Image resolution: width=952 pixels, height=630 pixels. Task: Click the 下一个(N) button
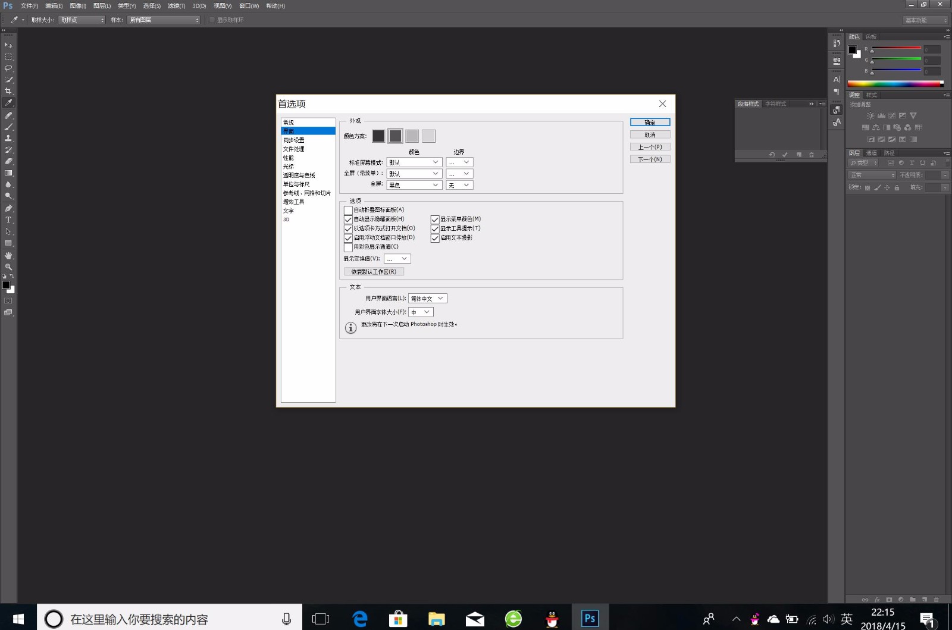650,159
